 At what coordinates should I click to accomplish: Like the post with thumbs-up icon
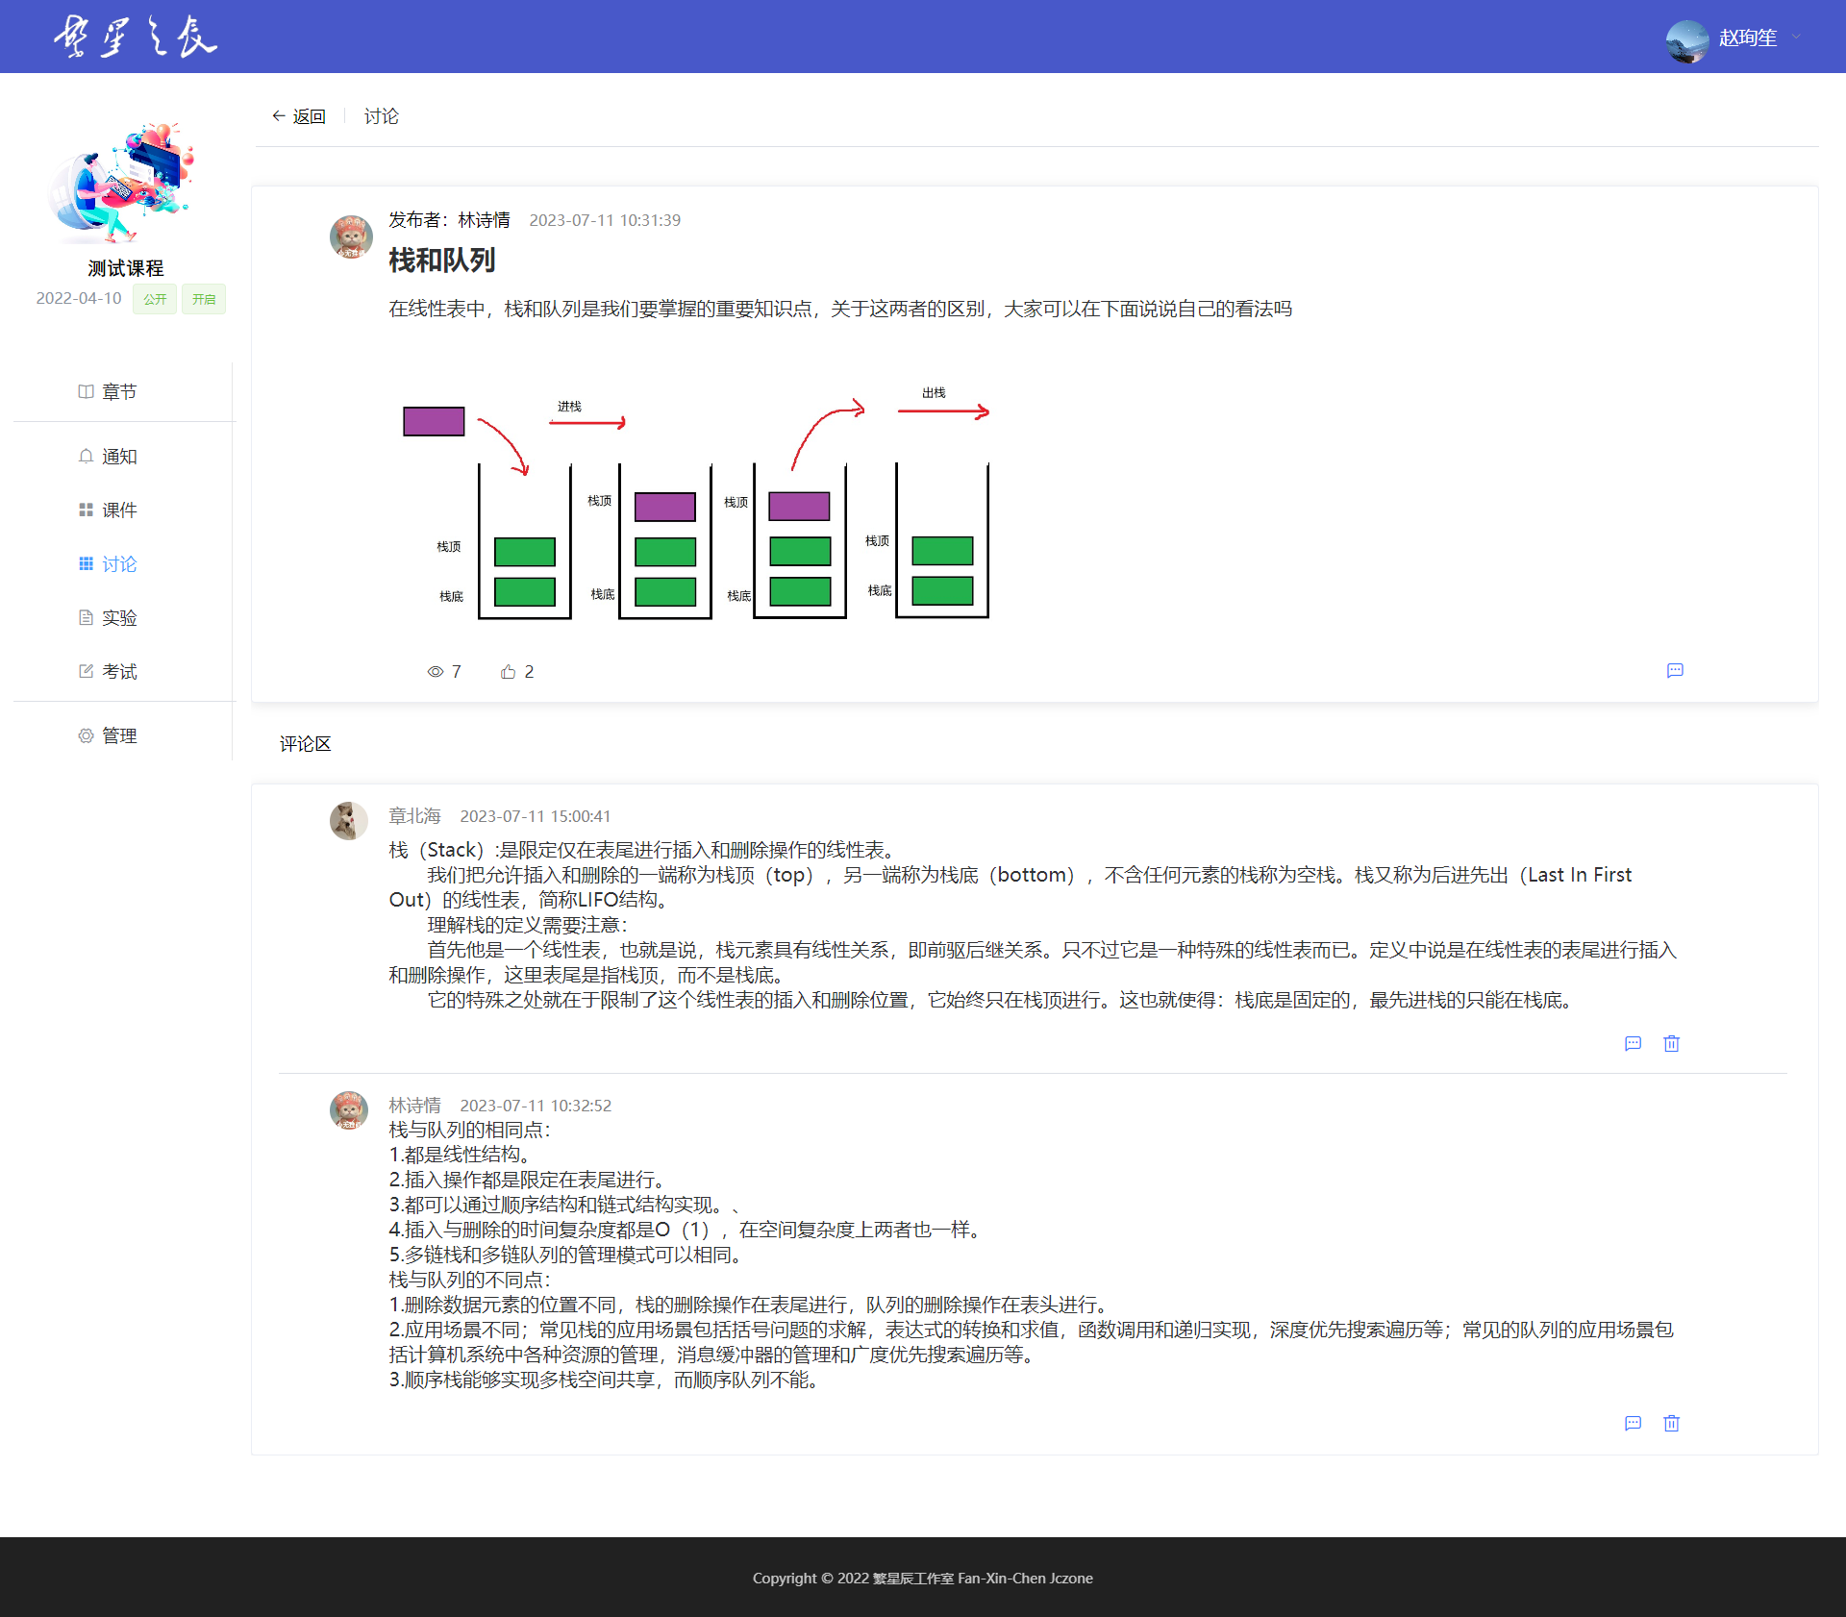509,672
